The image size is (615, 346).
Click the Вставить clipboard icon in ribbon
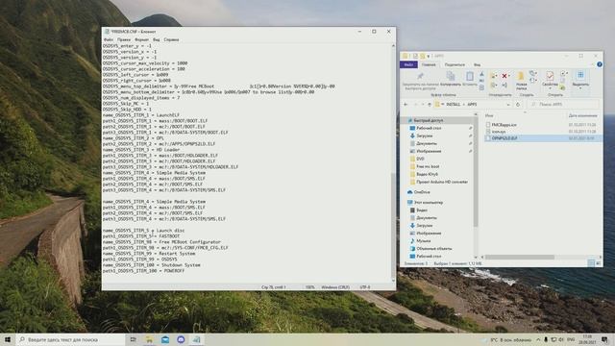click(x=470, y=76)
